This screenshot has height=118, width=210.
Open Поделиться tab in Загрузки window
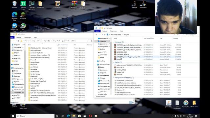tap(114, 31)
